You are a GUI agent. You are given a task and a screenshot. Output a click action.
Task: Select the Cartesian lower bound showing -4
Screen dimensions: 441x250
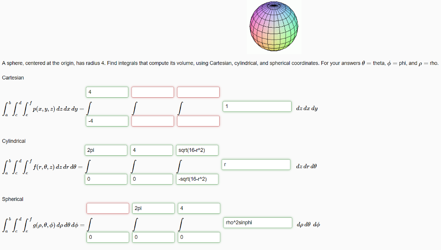pyautogui.click(x=106, y=121)
